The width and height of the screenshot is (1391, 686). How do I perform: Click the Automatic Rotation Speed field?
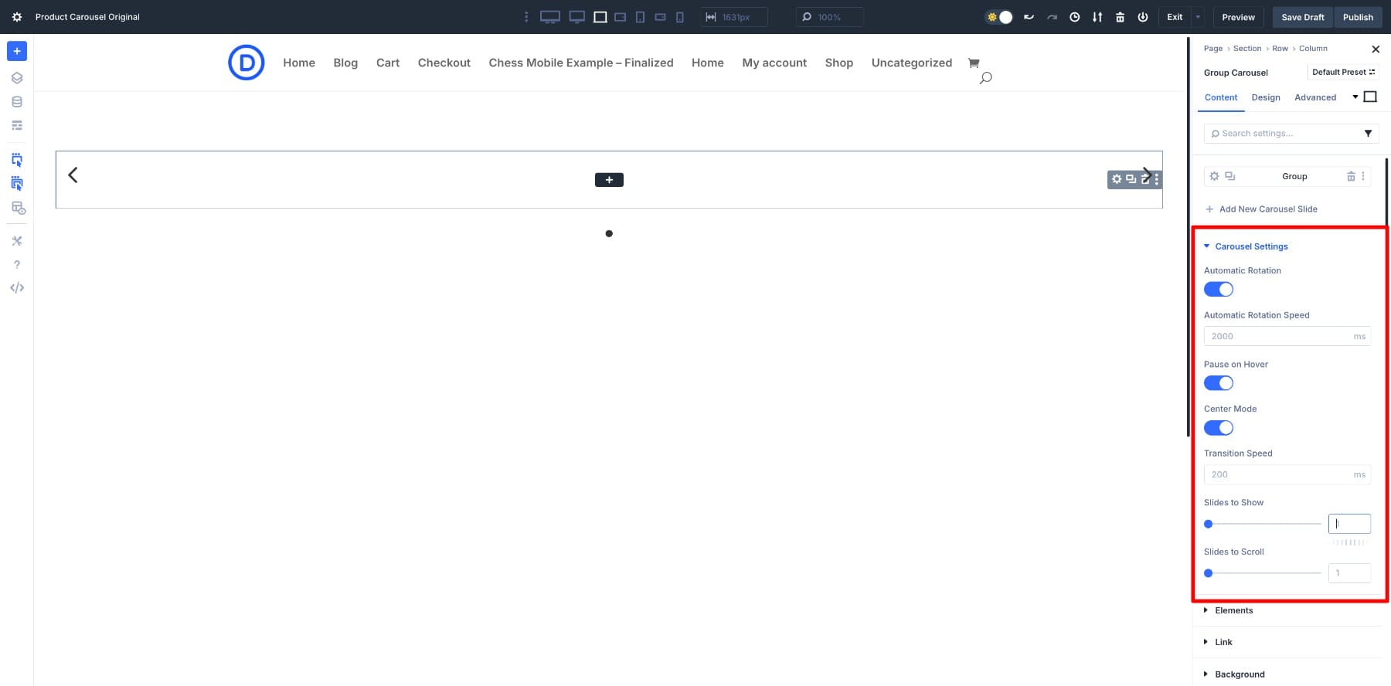(1287, 336)
